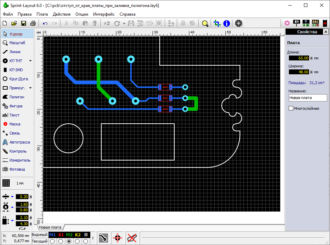
Task: Switch to the Новая плата tab
Action: 50,227
